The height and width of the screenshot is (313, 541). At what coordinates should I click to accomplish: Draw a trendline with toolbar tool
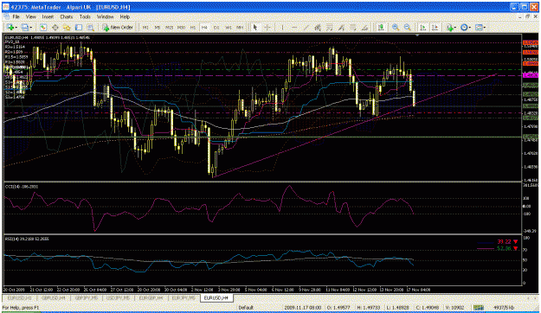pyautogui.click(x=306, y=27)
